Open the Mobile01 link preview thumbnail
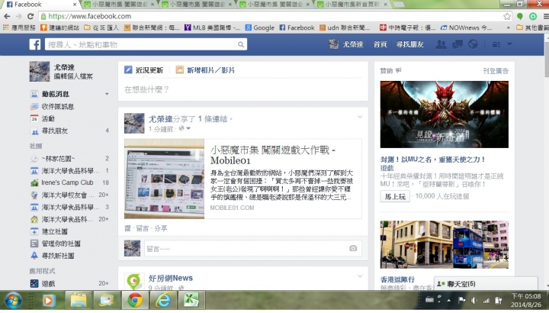The height and width of the screenshot is (313, 549). tap(164, 179)
